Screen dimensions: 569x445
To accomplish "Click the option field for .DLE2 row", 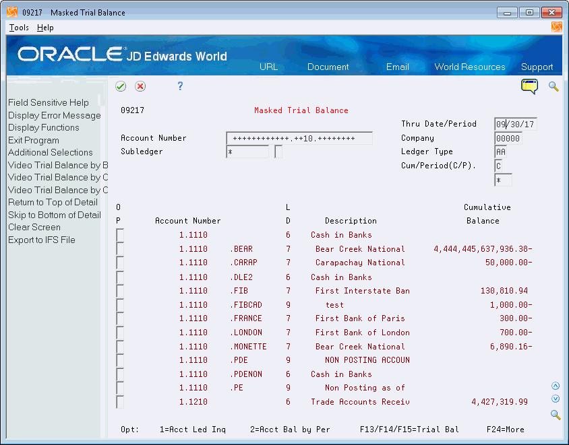I will (x=120, y=277).
